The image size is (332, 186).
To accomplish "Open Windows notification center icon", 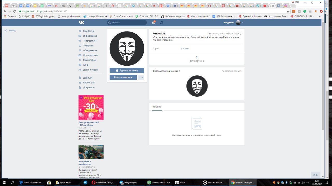I will click(326, 182).
